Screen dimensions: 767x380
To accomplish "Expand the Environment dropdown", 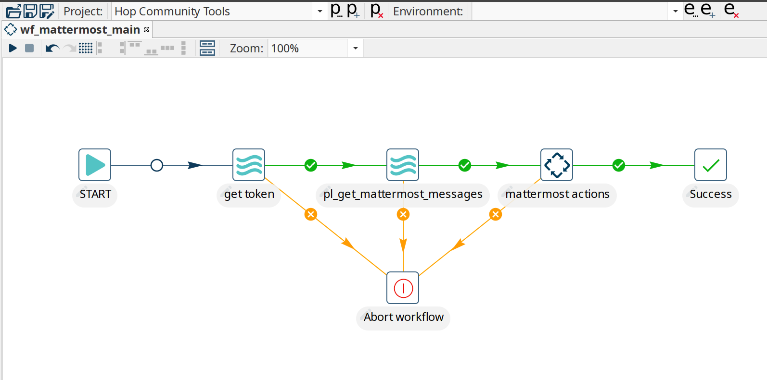I will coord(675,11).
